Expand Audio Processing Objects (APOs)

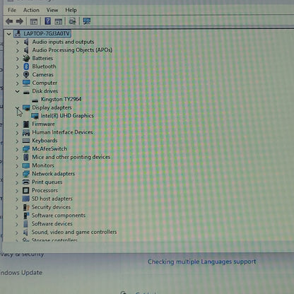tap(18, 50)
